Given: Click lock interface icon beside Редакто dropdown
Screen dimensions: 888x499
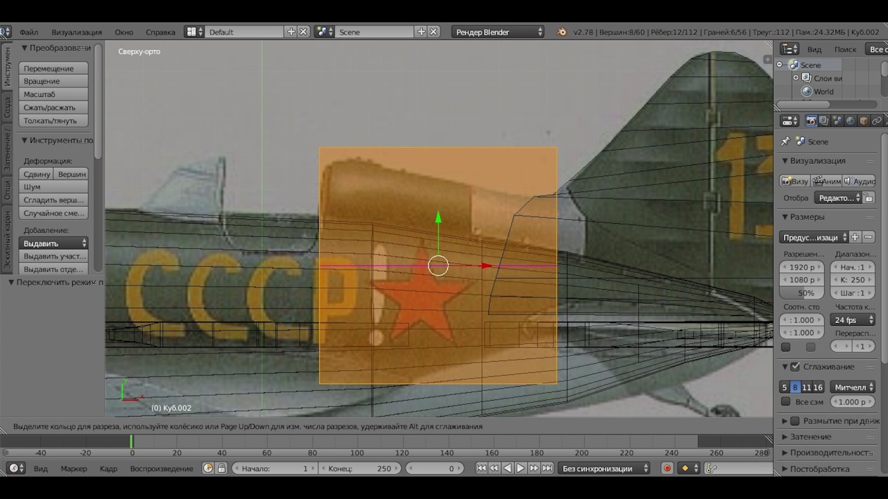Looking at the screenshot, I should (869, 198).
